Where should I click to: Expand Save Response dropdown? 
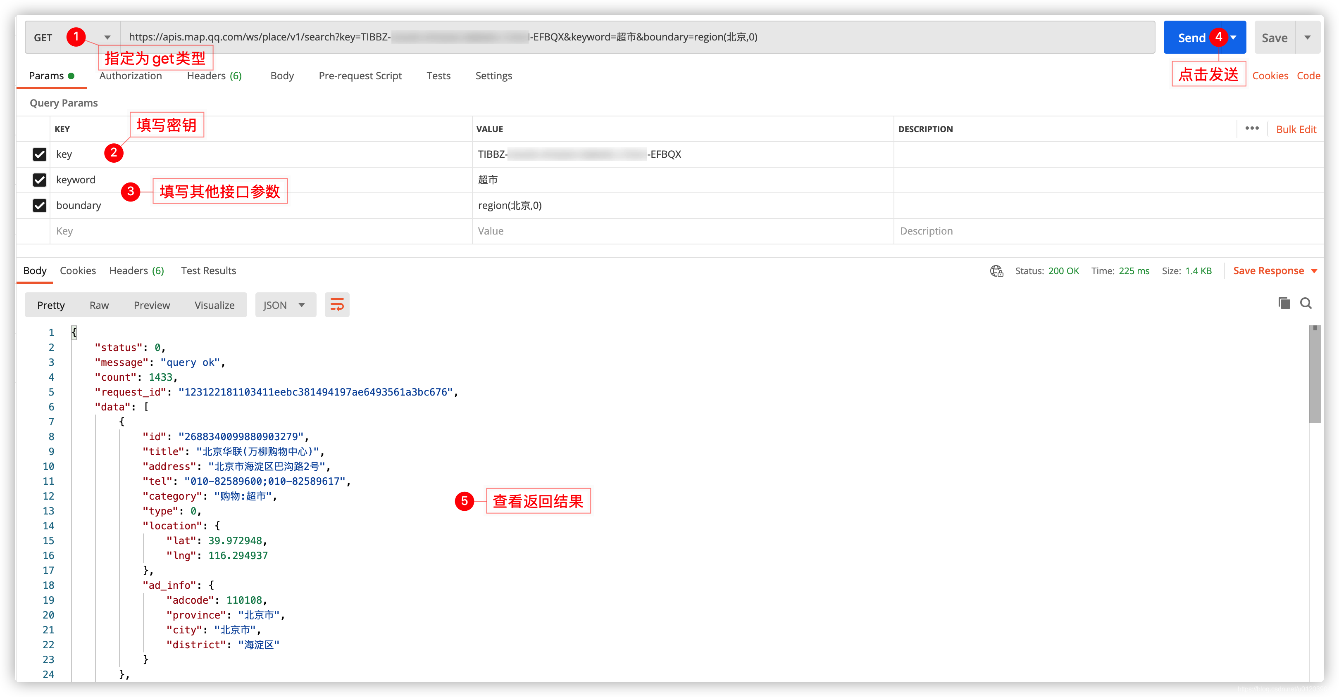(x=1314, y=271)
